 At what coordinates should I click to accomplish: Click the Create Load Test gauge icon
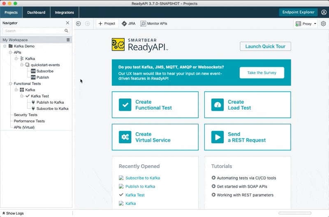(218, 105)
